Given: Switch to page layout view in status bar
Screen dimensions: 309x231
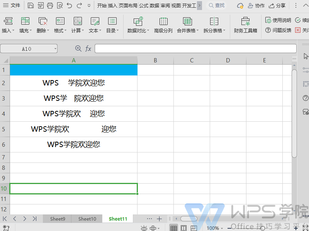Looking at the screenshot, I should click(x=184, y=228).
